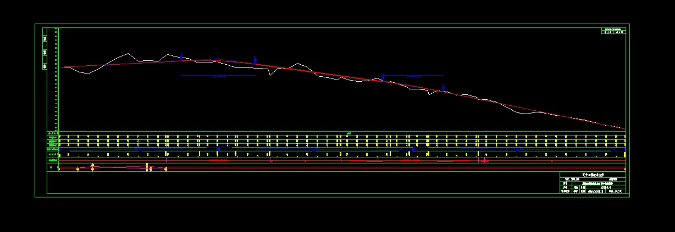Image resolution: width=675 pixels, height=232 pixels.
Task: Click the small sheet-number box at top right corner
Action: pyautogui.click(x=613, y=31)
